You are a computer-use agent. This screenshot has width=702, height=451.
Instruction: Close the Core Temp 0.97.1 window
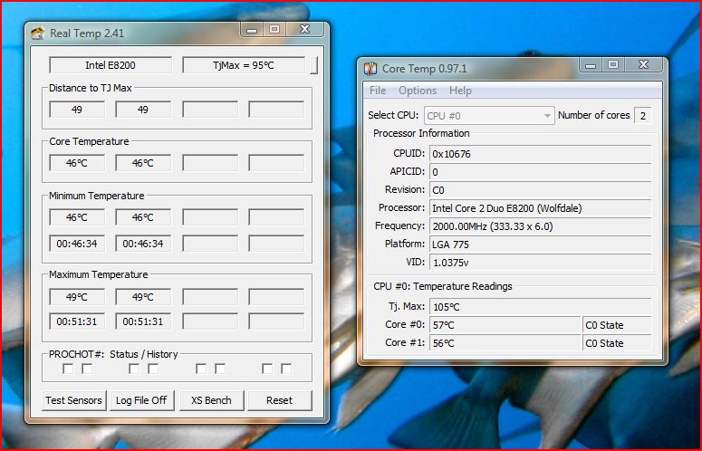[x=643, y=65]
